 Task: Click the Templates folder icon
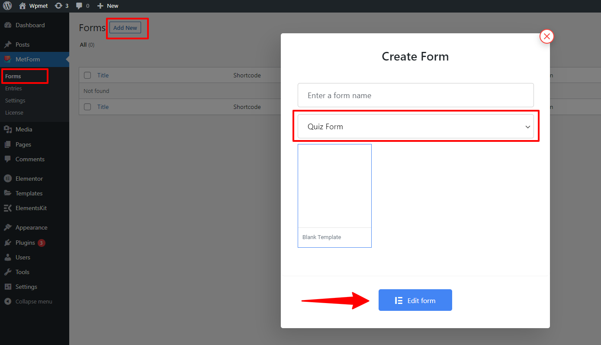click(x=8, y=193)
